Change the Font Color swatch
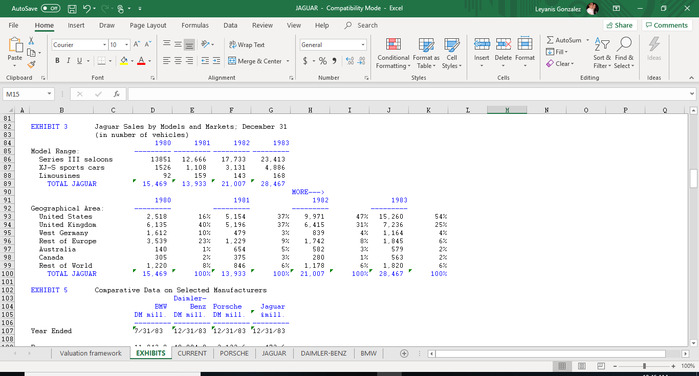This screenshot has width=699, height=376. (142, 61)
